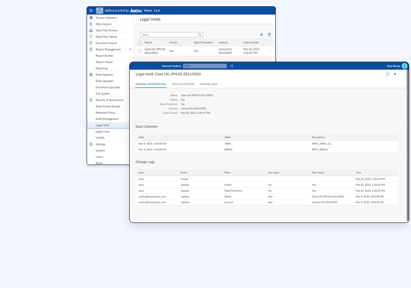Viewport: 411px width, 288px height.
Task: Collapse the Report Management chevron
Action: [x=130, y=49]
